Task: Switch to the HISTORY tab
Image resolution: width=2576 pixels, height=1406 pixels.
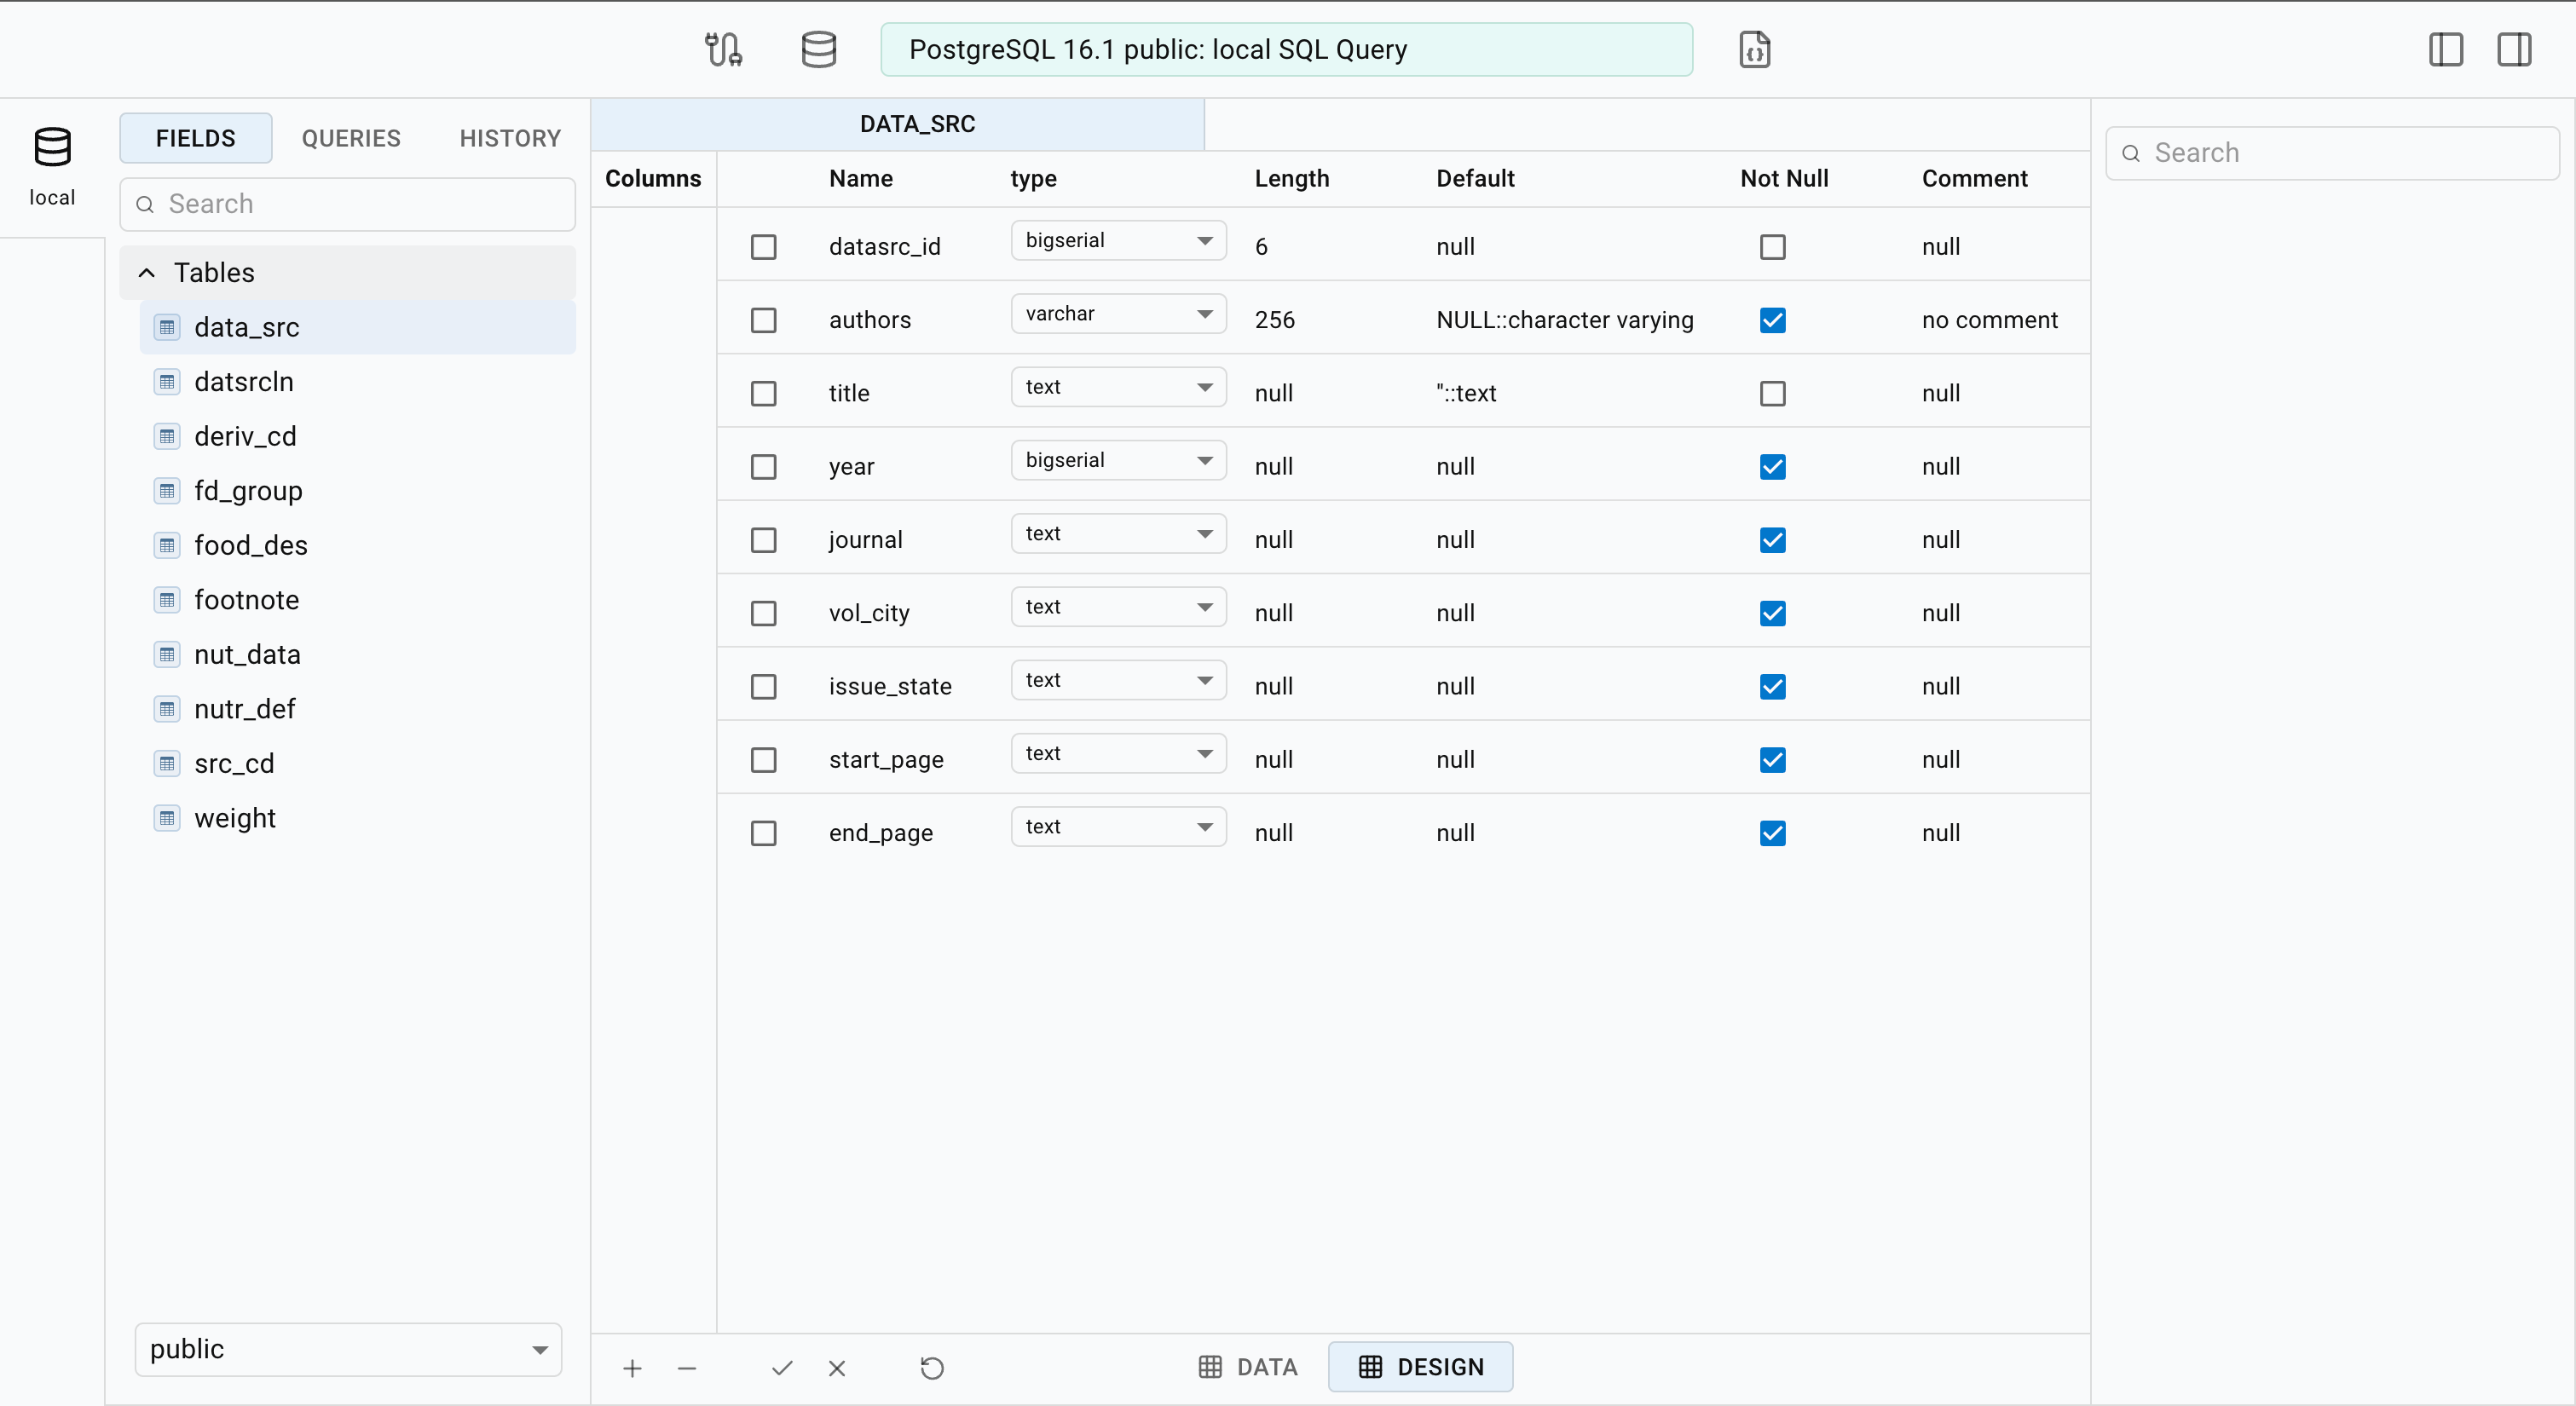Action: (510, 138)
